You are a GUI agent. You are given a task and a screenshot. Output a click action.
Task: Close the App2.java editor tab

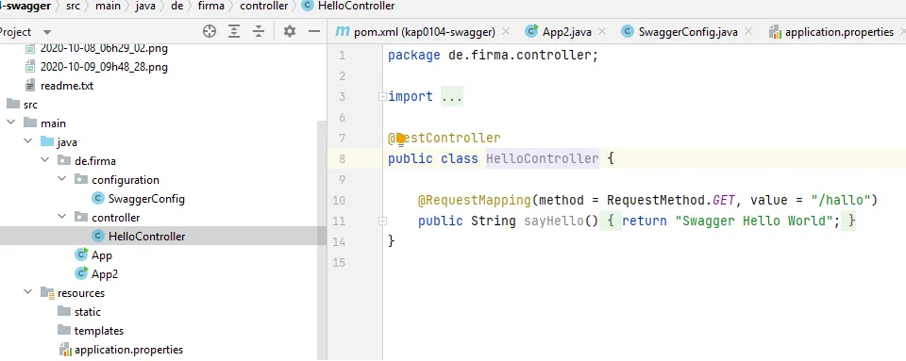pyautogui.click(x=602, y=32)
